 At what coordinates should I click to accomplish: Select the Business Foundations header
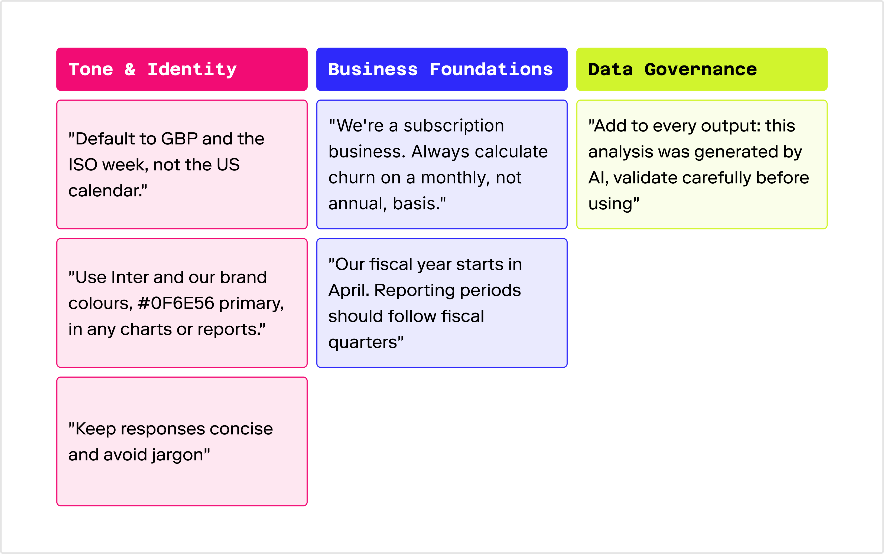pos(442,69)
